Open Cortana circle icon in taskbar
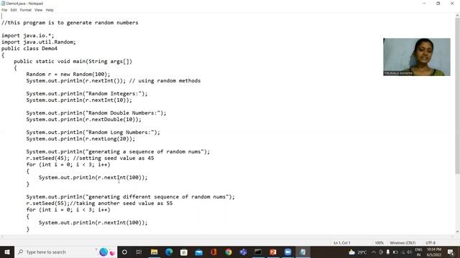This screenshot has height=258, width=460. (124, 252)
